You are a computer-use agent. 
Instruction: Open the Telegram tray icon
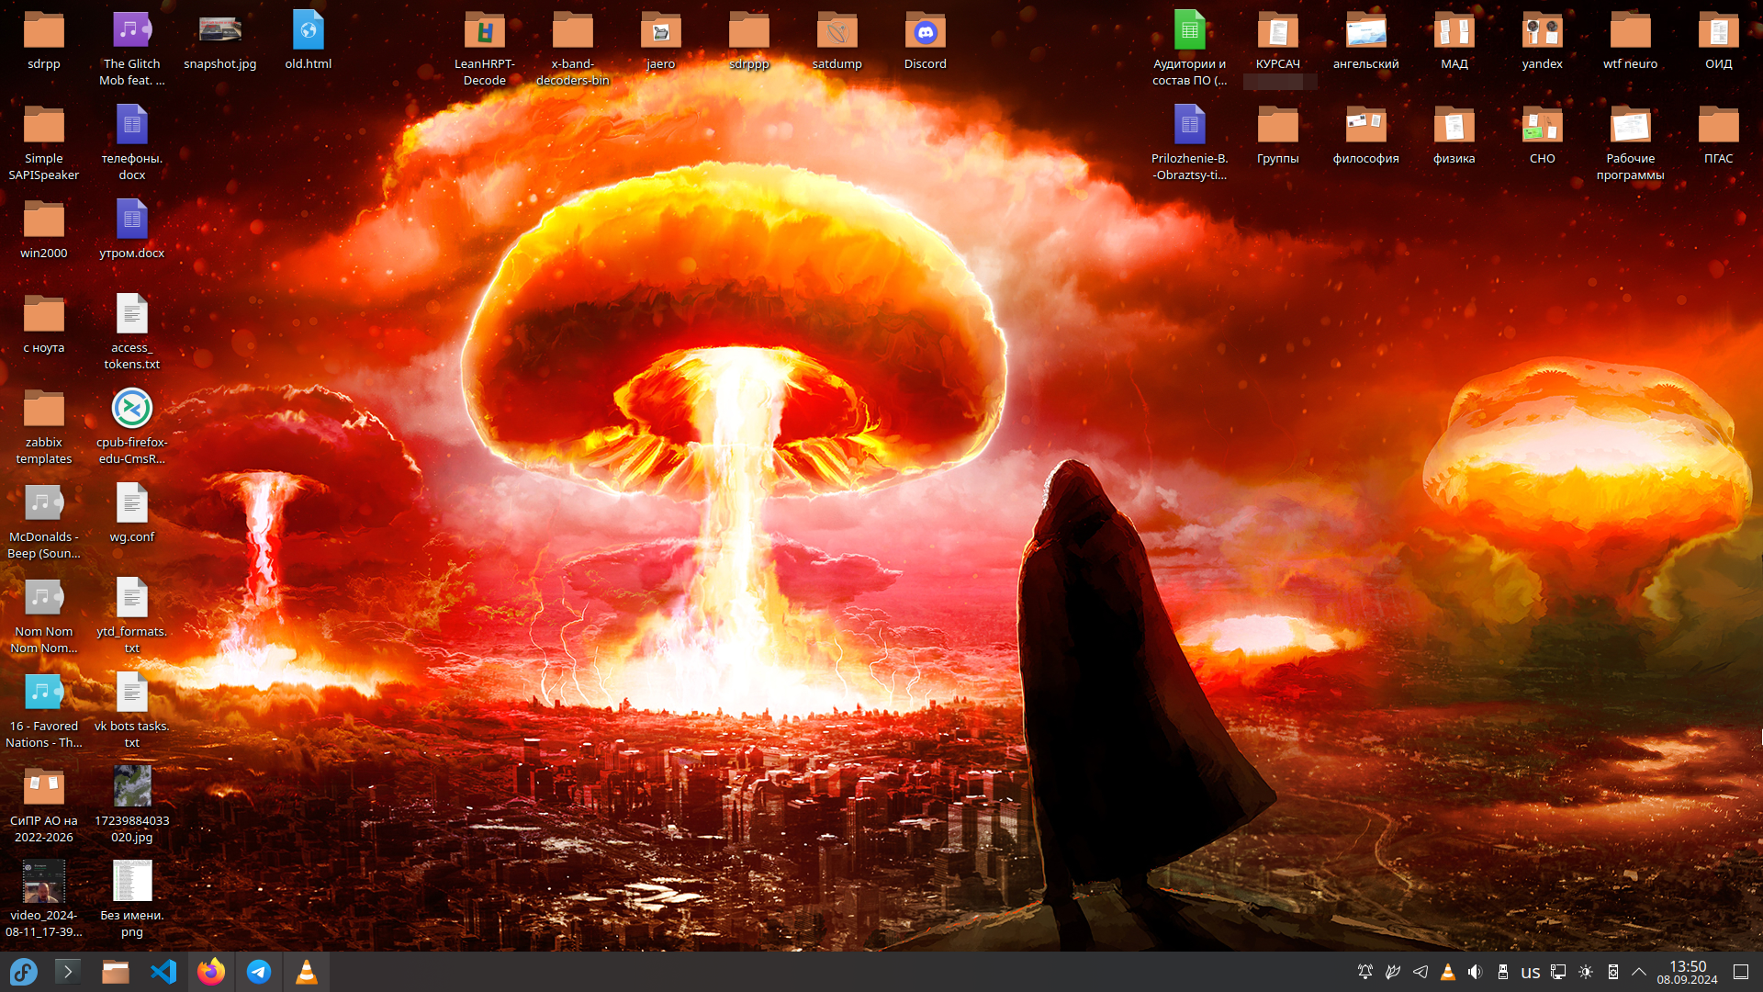[x=1421, y=972]
